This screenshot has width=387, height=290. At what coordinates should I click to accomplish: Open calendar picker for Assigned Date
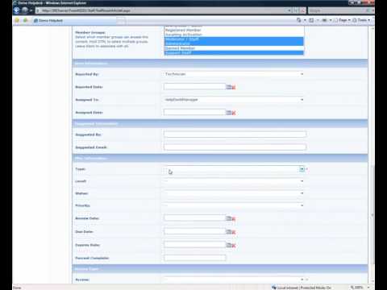tap(229, 112)
